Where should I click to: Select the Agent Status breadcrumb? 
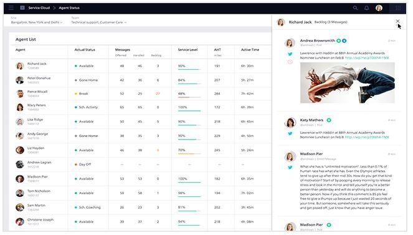click(69, 8)
